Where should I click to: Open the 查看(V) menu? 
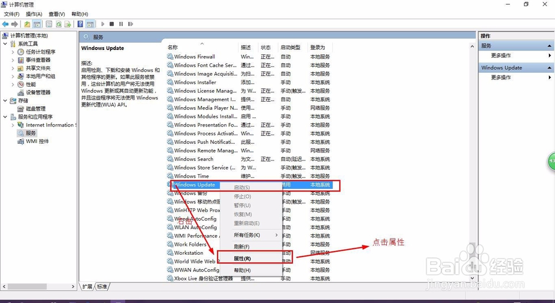57,14
